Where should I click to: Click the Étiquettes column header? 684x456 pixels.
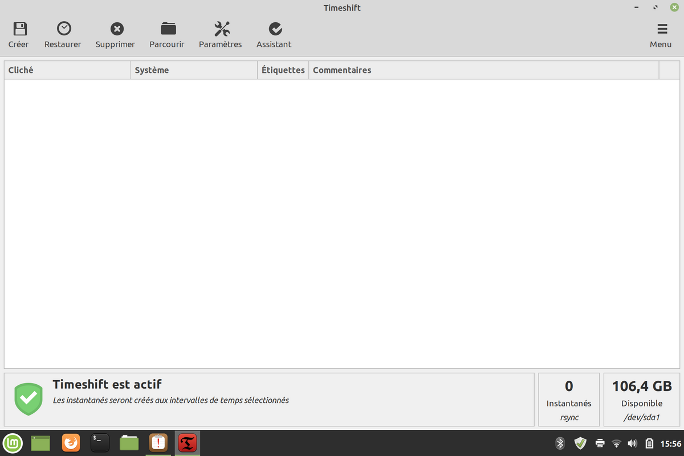pyautogui.click(x=283, y=70)
